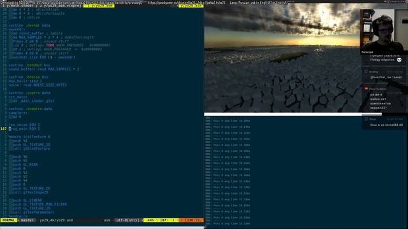The image size is (408, 229).
Task: Click the red YouTube badge beside Pavel's name
Action: (x=366, y=89)
